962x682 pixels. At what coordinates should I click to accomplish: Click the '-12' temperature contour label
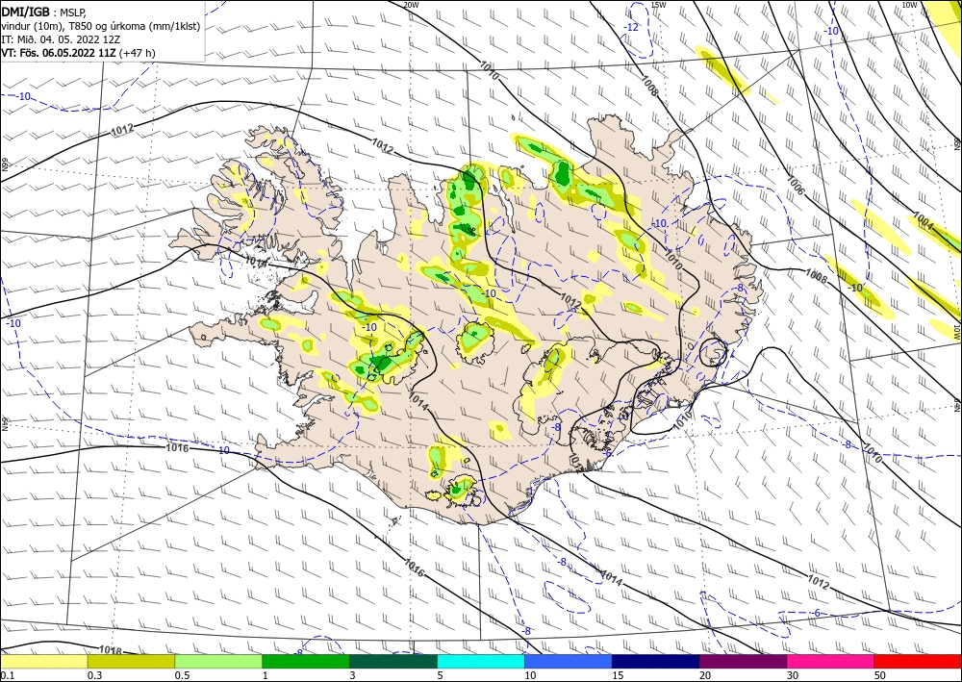[631, 28]
